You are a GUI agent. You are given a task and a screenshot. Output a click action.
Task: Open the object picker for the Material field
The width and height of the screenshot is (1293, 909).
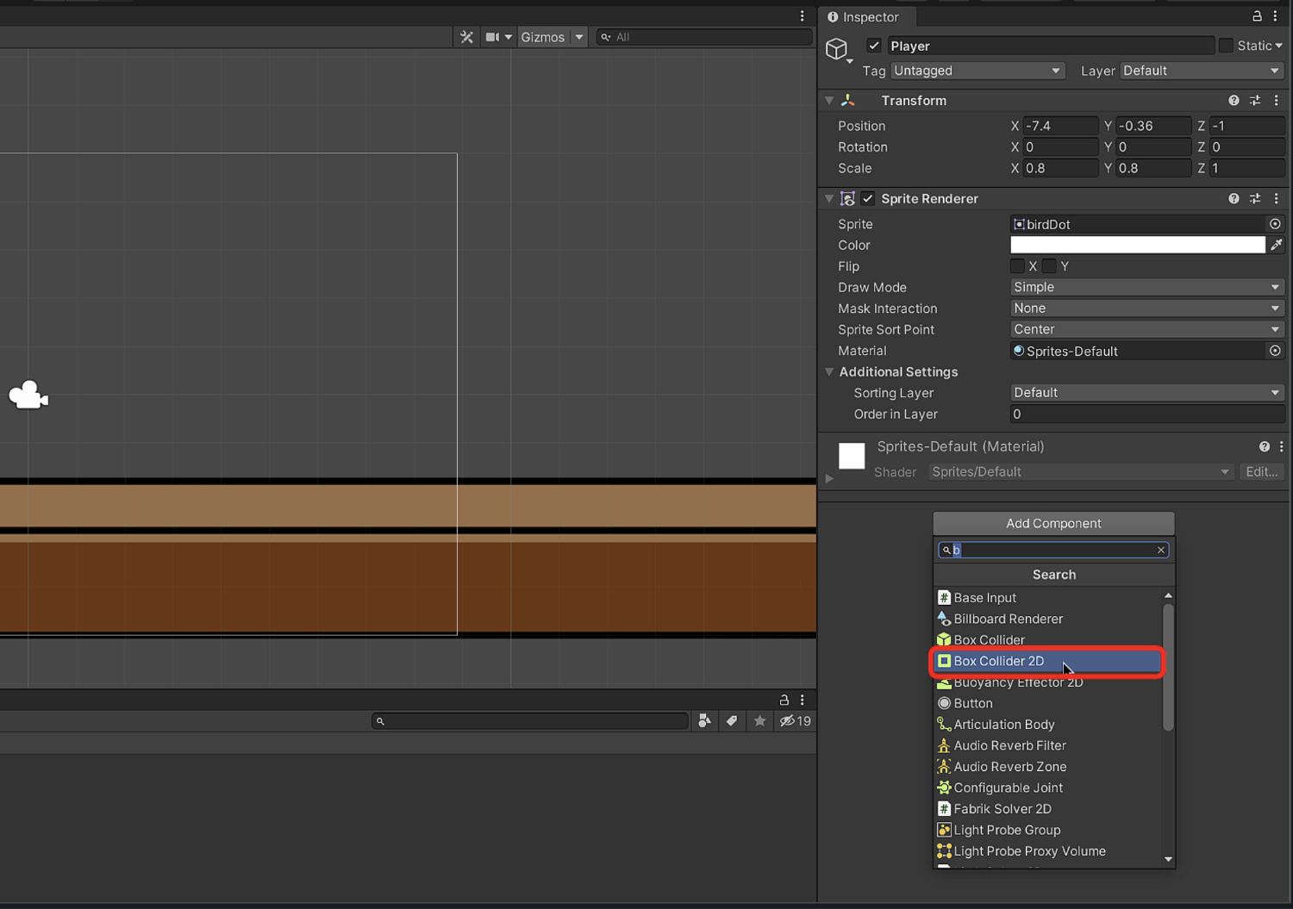(1275, 351)
